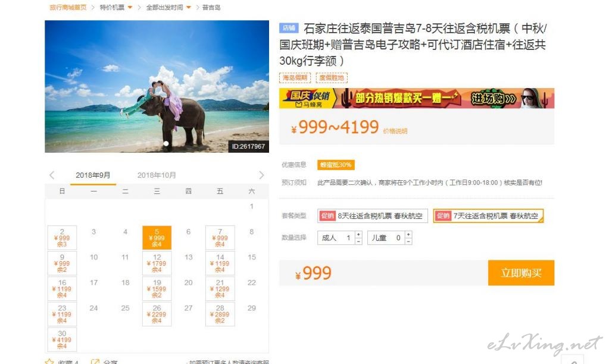Image resolution: width=609 pixels, height=364 pixels.
Task: Select the 8天往返含税机票 package option
Action: [373, 216]
